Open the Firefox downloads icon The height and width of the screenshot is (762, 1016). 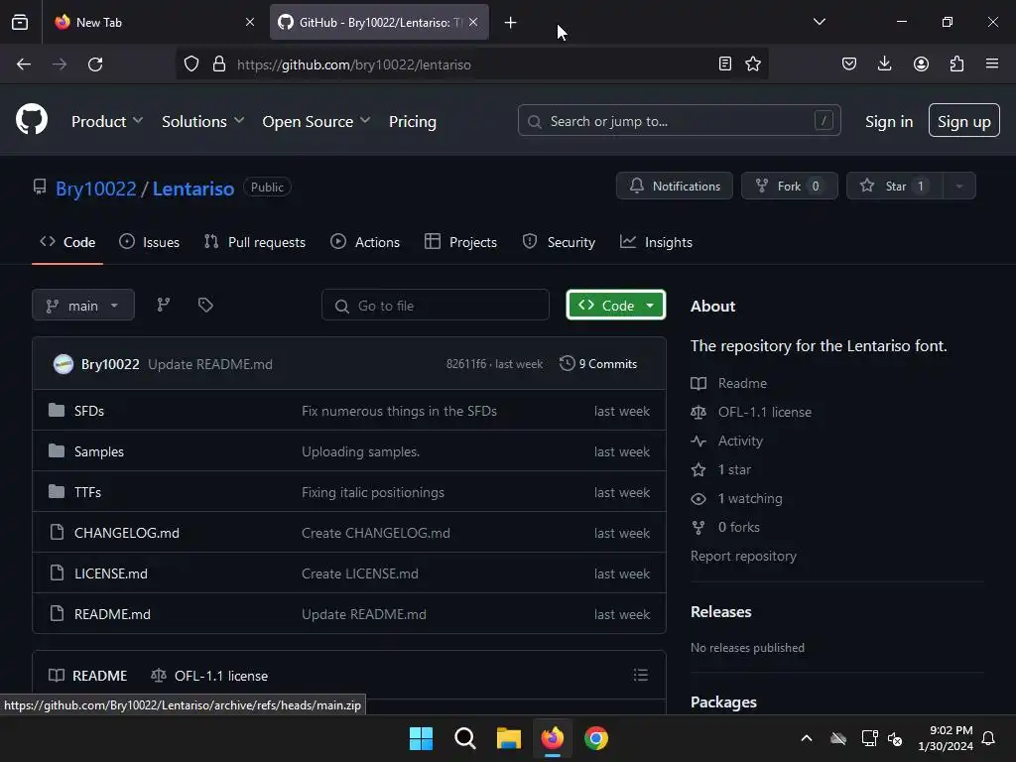[884, 63]
